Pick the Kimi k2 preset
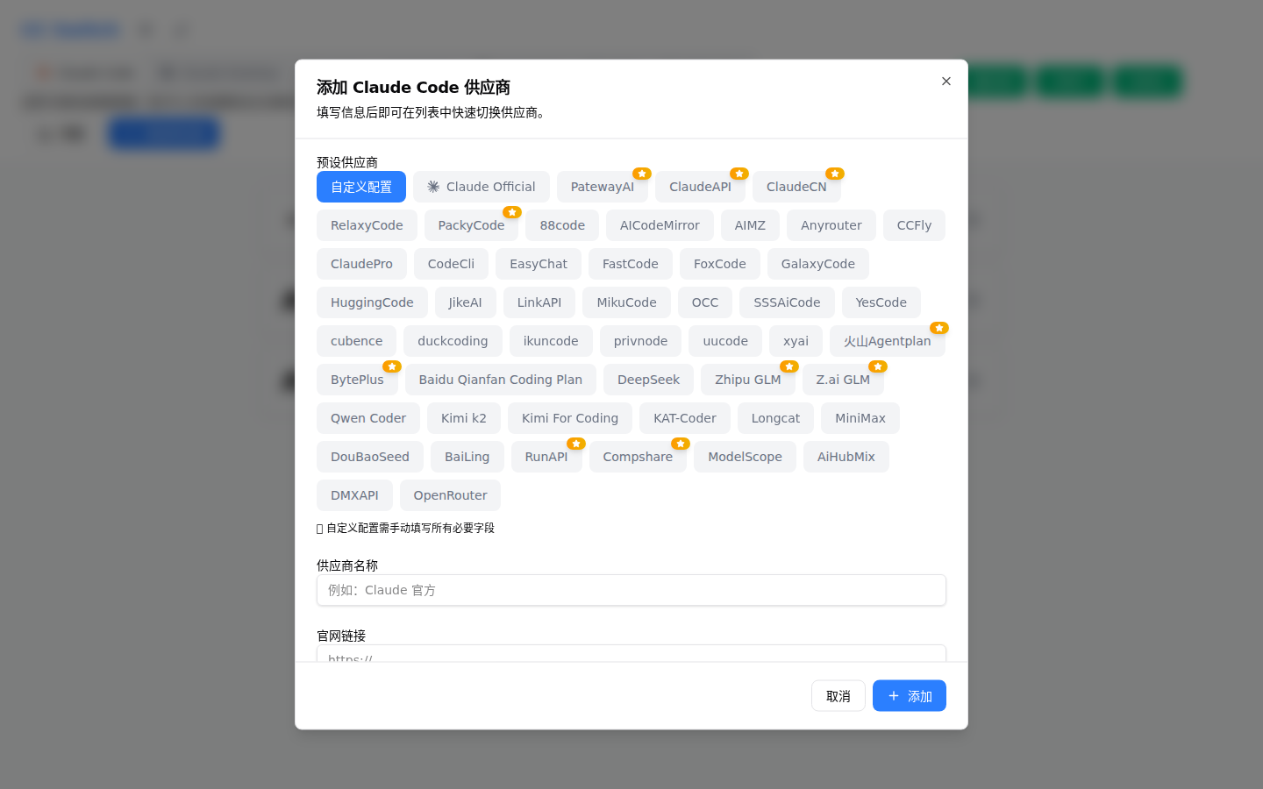Image resolution: width=1263 pixels, height=789 pixels. [464, 418]
